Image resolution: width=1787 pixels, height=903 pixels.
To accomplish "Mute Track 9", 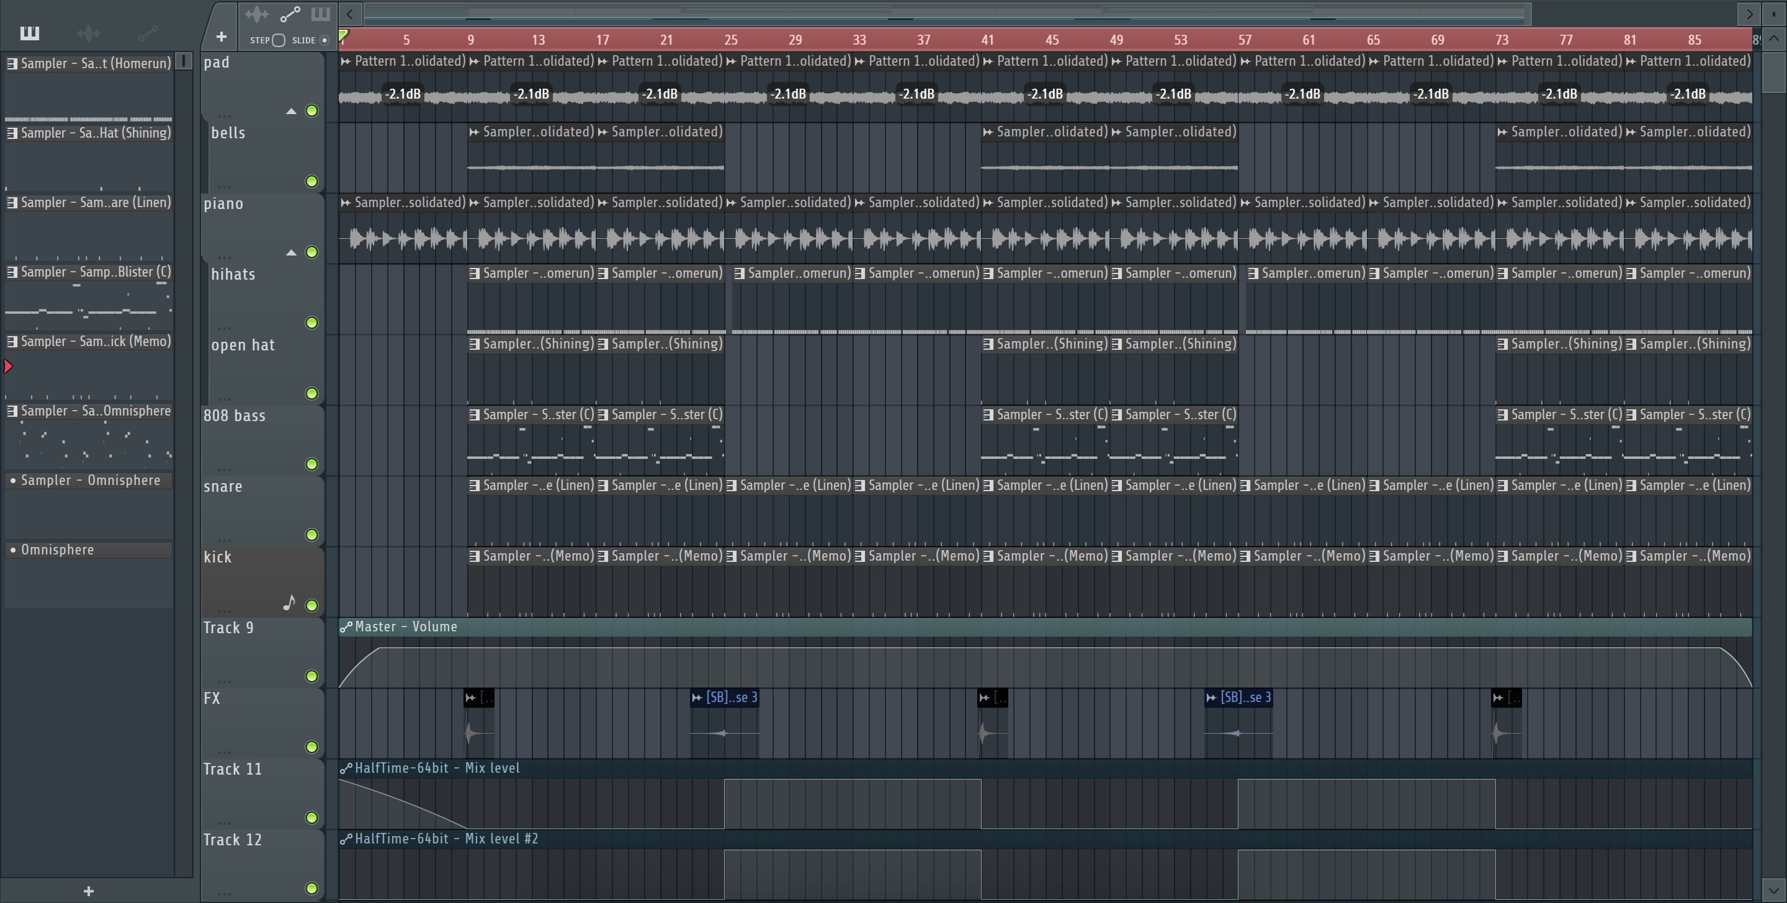I will tap(312, 676).
